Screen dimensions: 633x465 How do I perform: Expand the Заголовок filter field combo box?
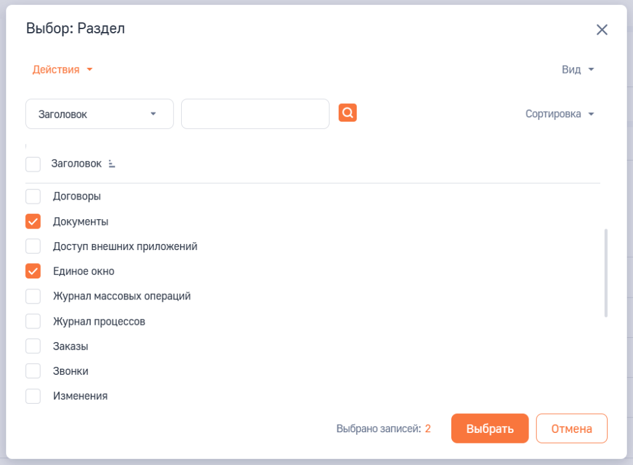coord(100,114)
